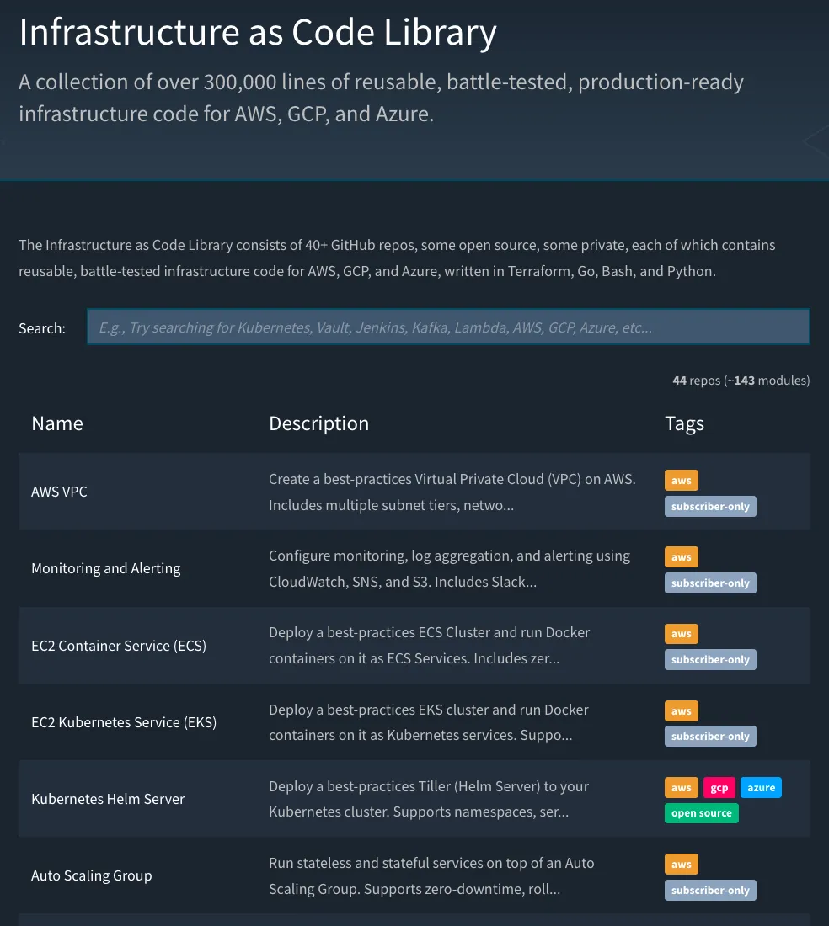Viewport: 829px width, 926px height.
Task: Click subscriber-only tag in AWS VPC row
Action: (710, 506)
